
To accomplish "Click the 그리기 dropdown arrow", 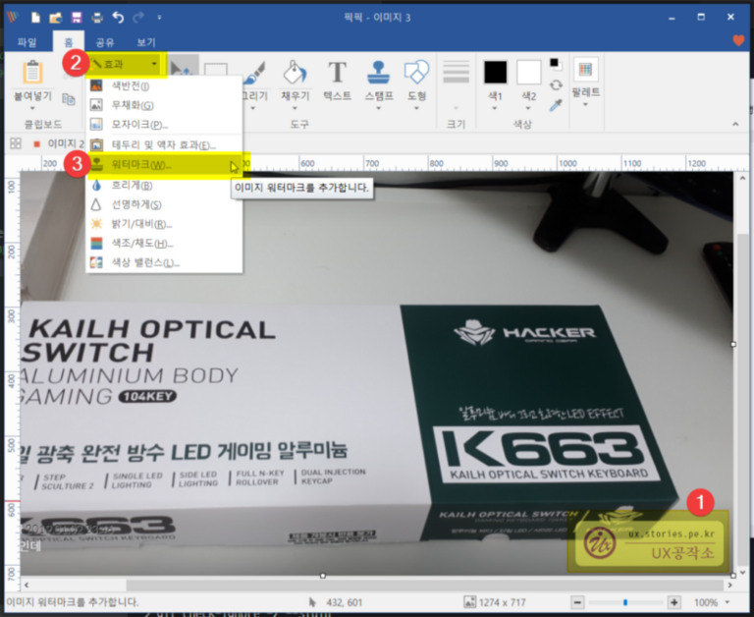I will [x=253, y=108].
